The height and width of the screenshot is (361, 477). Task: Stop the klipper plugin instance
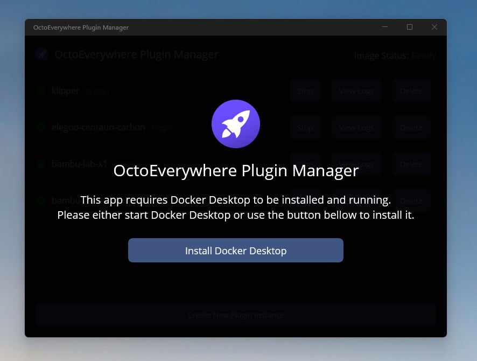(305, 91)
